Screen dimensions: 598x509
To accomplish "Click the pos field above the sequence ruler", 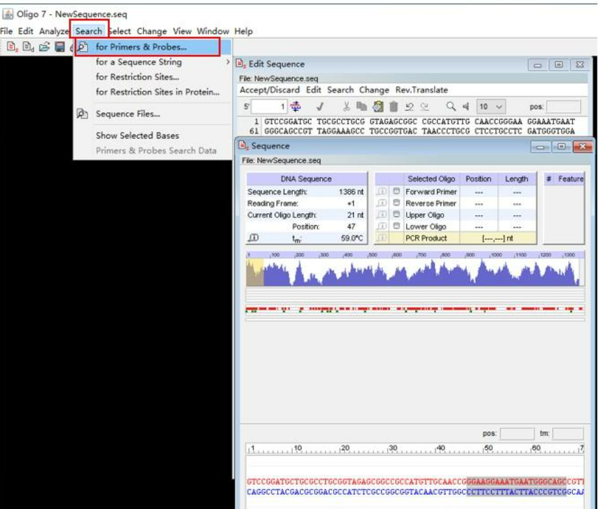I will click(x=517, y=434).
